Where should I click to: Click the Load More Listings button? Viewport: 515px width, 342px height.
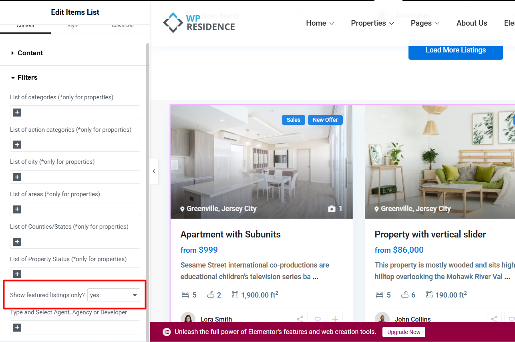456,50
